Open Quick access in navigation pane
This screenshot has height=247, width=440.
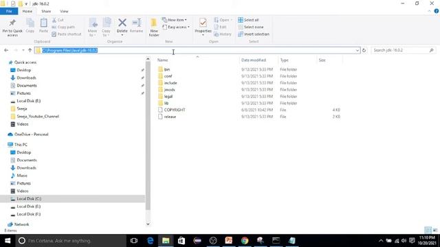pos(25,62)
